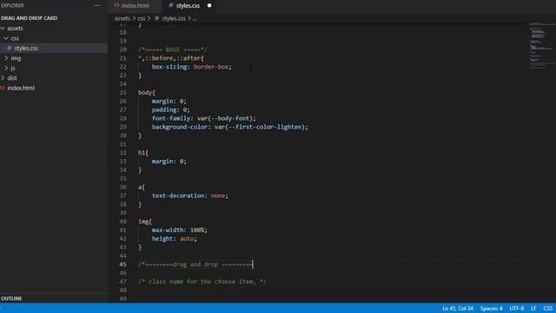The width and height of the screenshot is (556, 313).
Task: Expand the OUTLINE section
Action: pos(11,298)
